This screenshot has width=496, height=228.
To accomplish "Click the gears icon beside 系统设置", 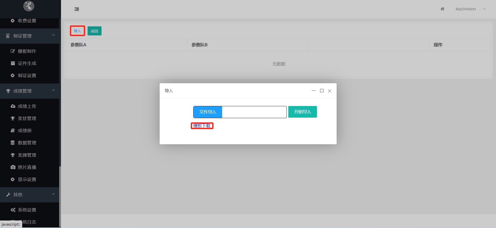I will (13, 210).
